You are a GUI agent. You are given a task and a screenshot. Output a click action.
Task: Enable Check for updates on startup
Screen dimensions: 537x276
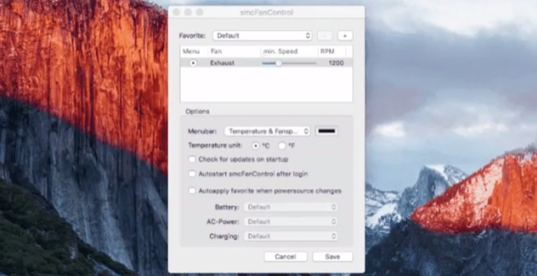(192, 159)
